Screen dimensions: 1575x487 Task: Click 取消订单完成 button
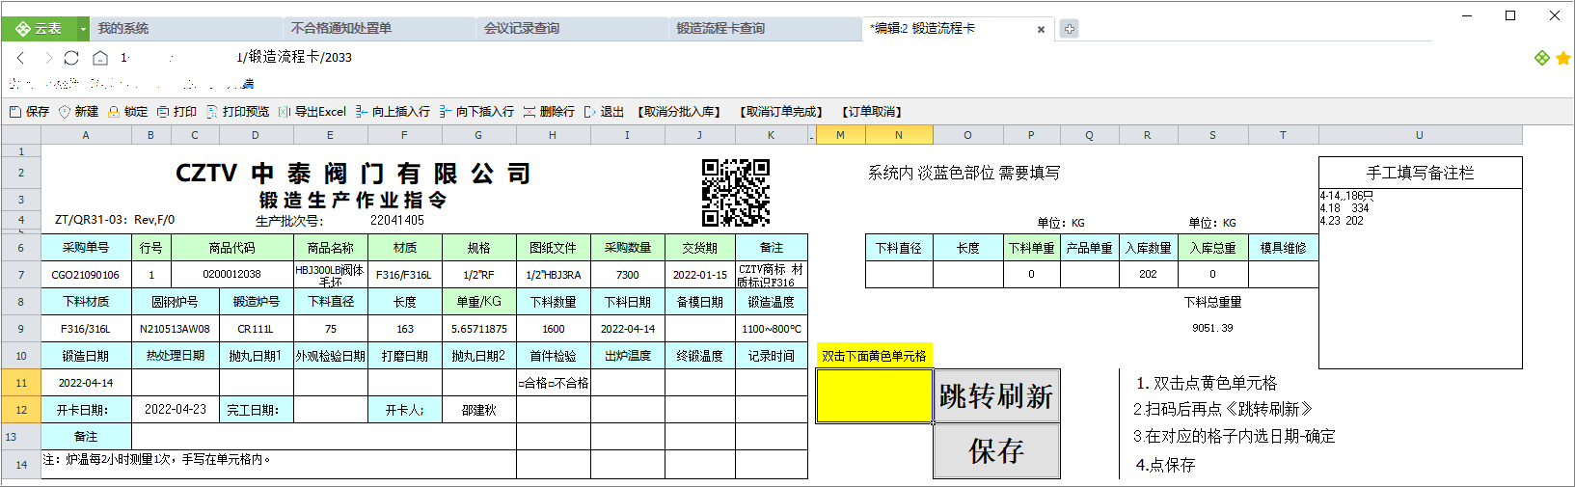781,112
